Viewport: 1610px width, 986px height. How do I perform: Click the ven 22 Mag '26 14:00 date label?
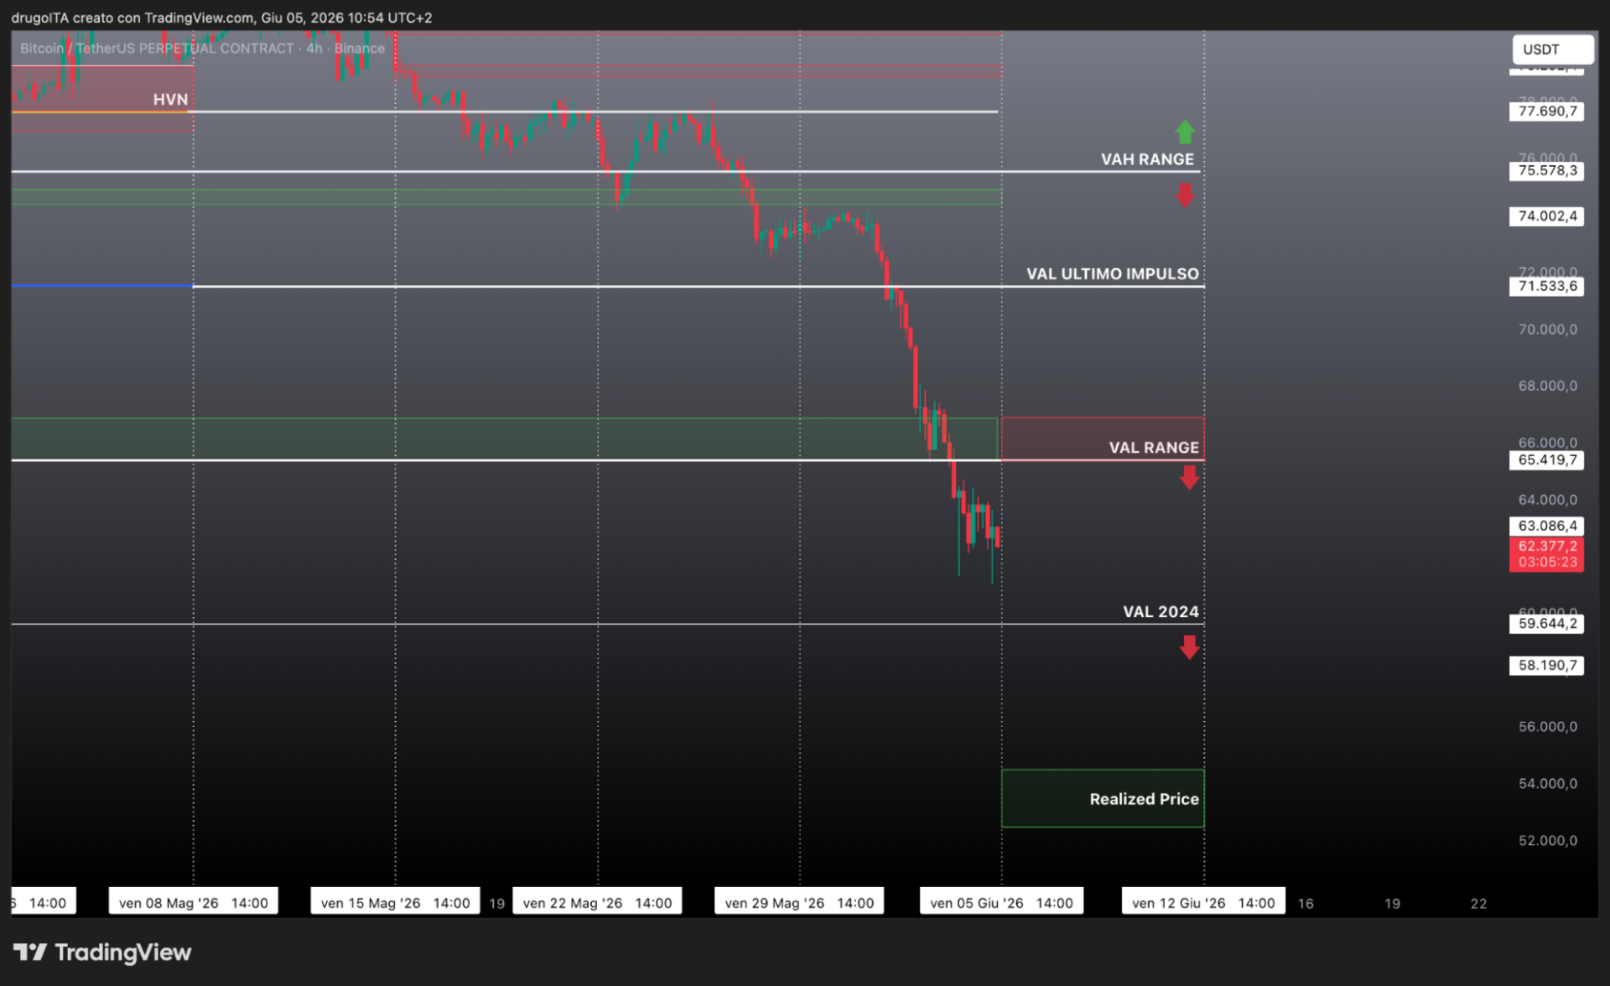[x=597, y=903]
